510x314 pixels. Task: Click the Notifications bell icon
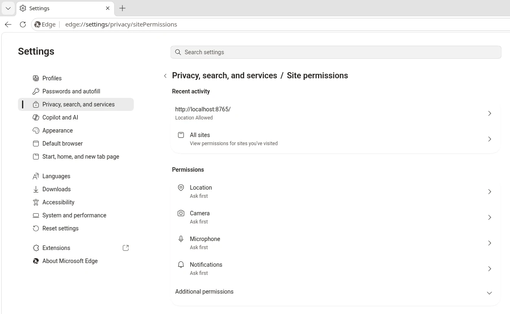181,265
